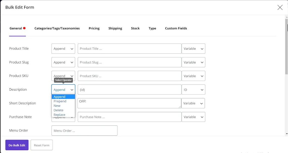Open the Product Title operator dropdown

[x=63, y=48]
